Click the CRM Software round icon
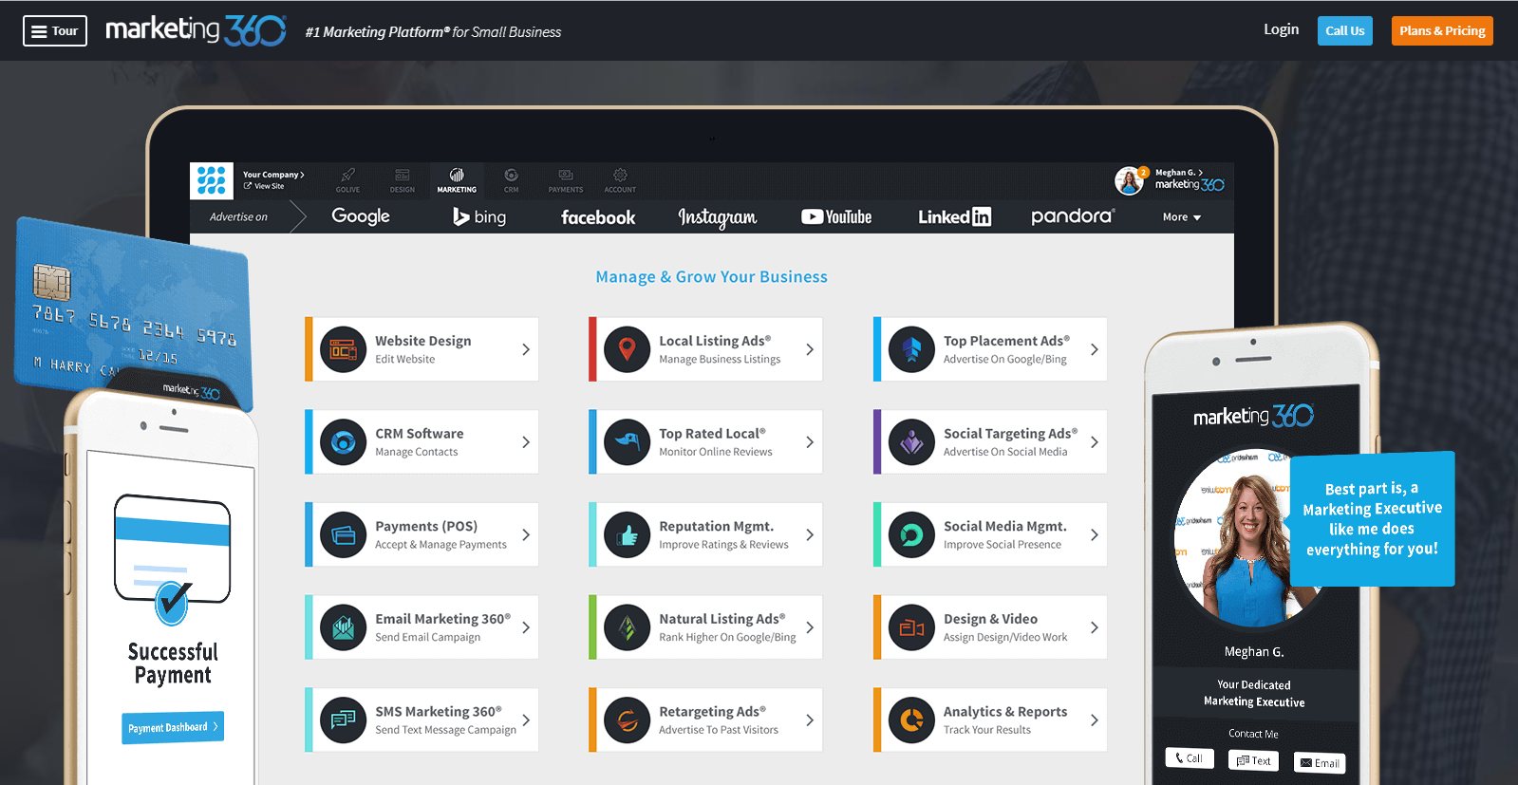The height and width of the screenshot is (785, 1518). click(x=343, y=442)
